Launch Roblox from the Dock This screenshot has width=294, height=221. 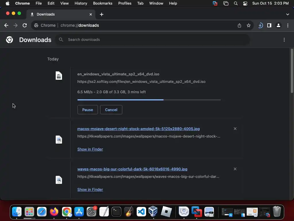(166, 212)
